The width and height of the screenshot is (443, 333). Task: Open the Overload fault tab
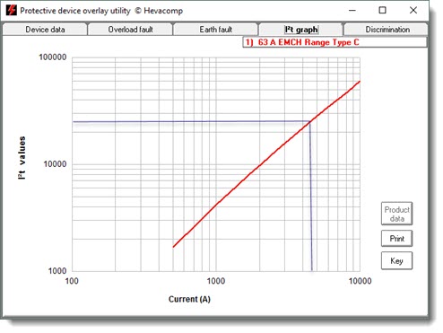[130, 30]
